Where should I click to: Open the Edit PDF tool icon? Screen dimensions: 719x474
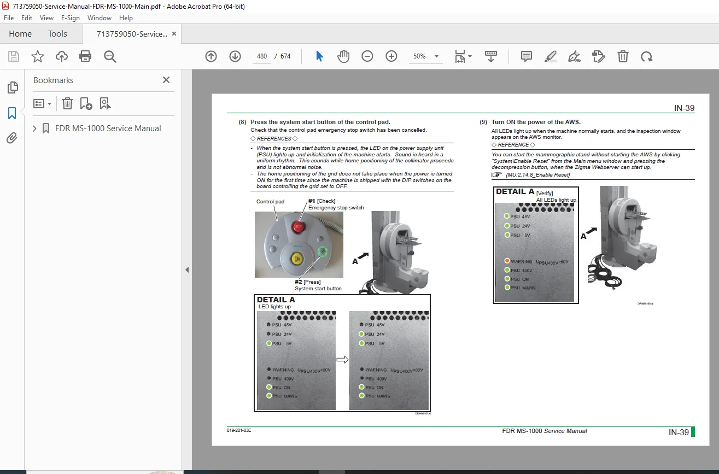tap(599, 56)
